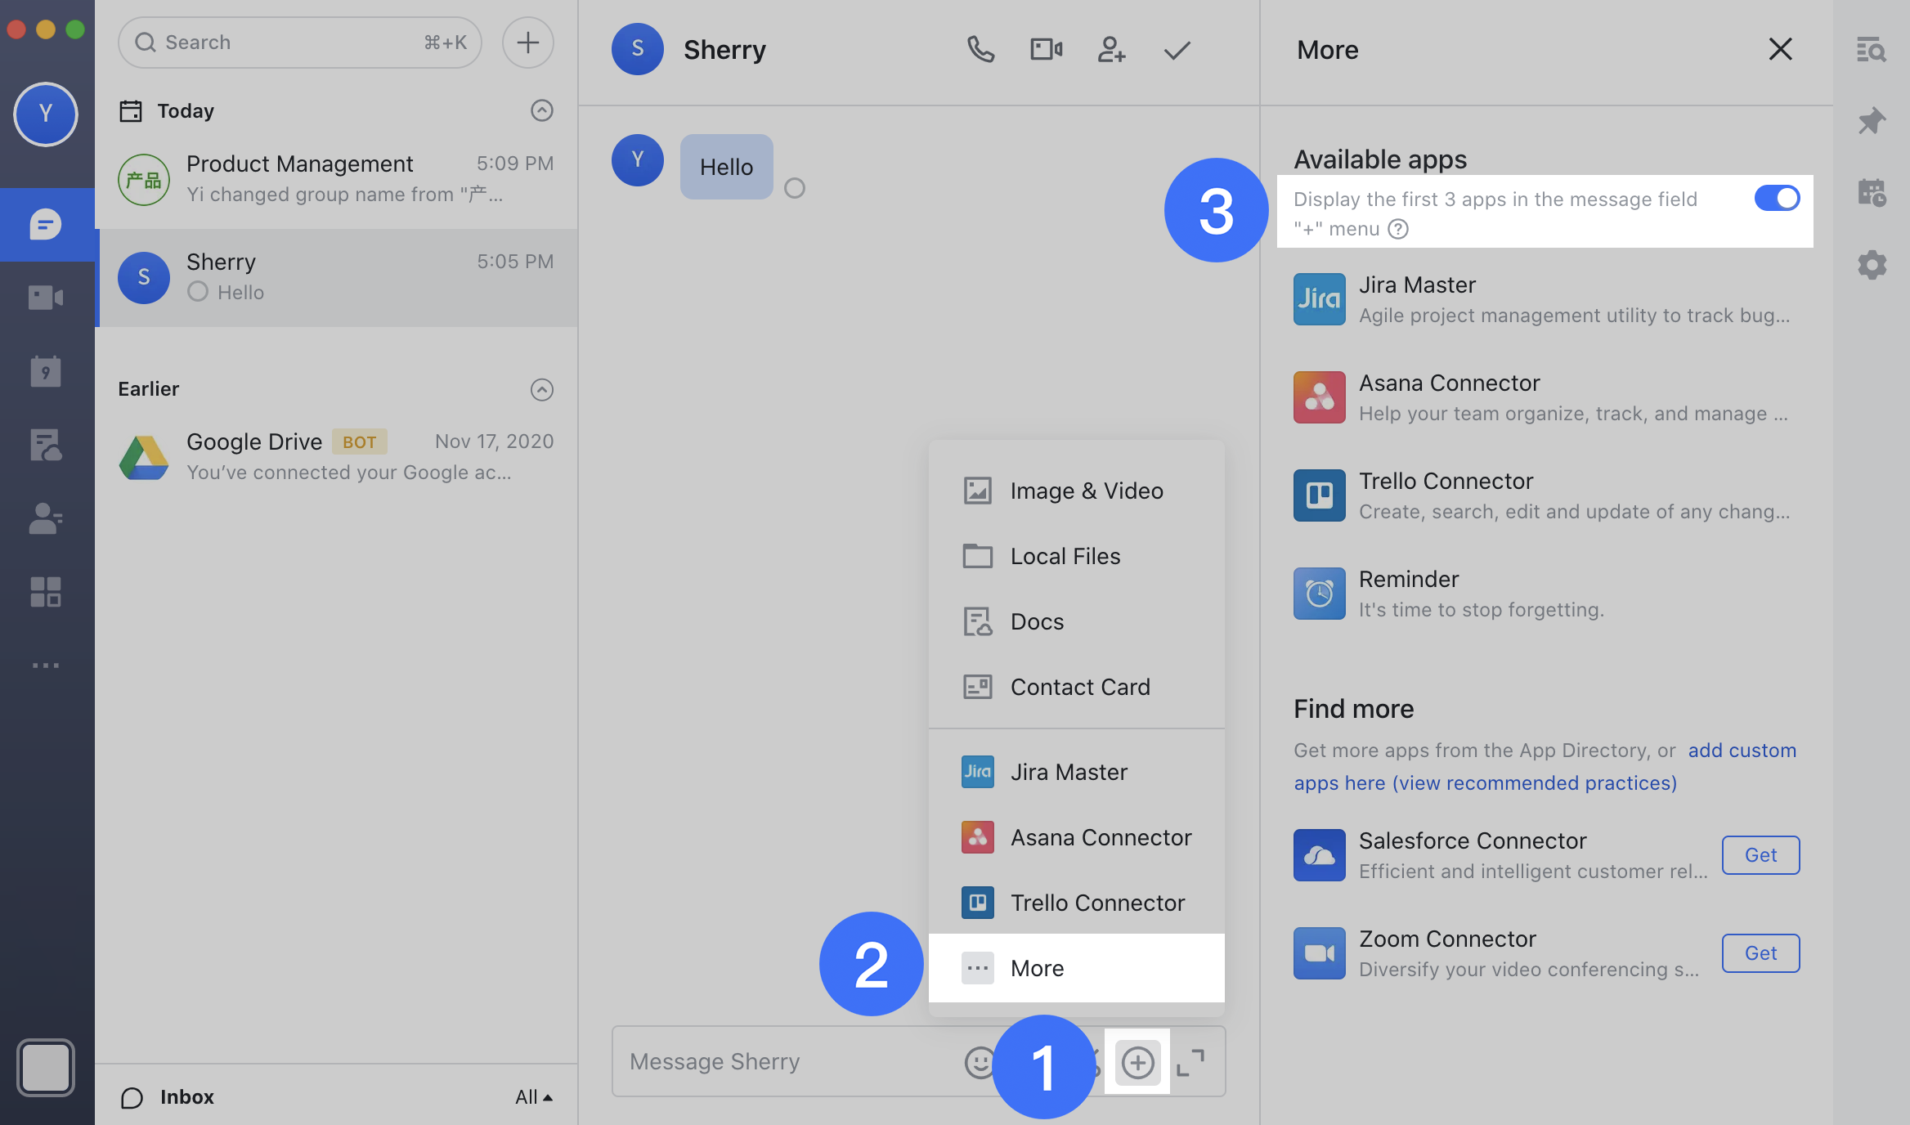Image resolution: width=1910 pixels, height=1125 pixels.
Task: Collapse the Today chat section
Action: (541, 110)
